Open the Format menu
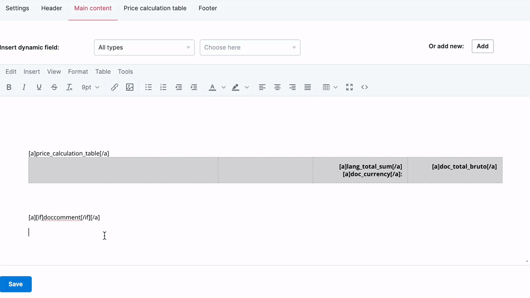530x298 pixels. 78,72
